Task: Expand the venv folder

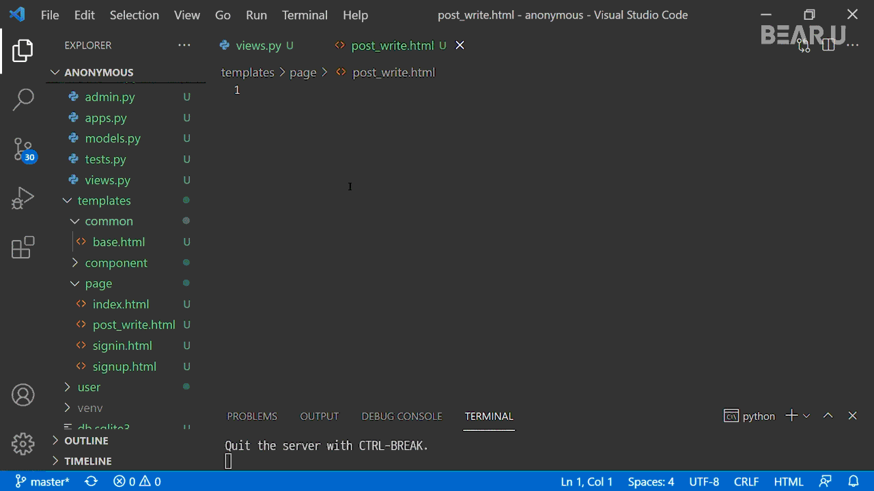Action: coord(90,408)
